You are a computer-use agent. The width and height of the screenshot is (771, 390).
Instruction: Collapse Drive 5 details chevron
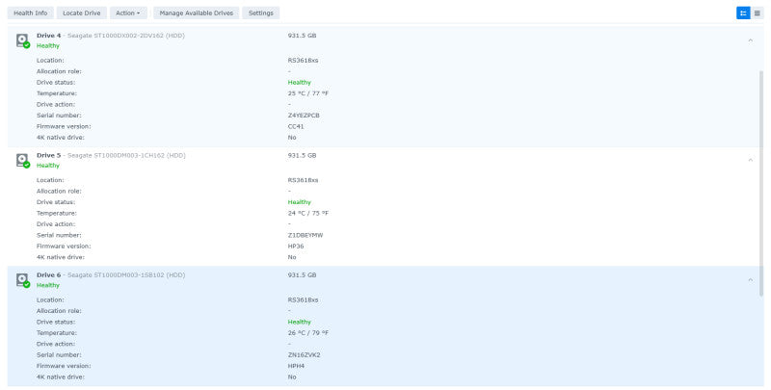pyautogui.click(x=751, y=160)
